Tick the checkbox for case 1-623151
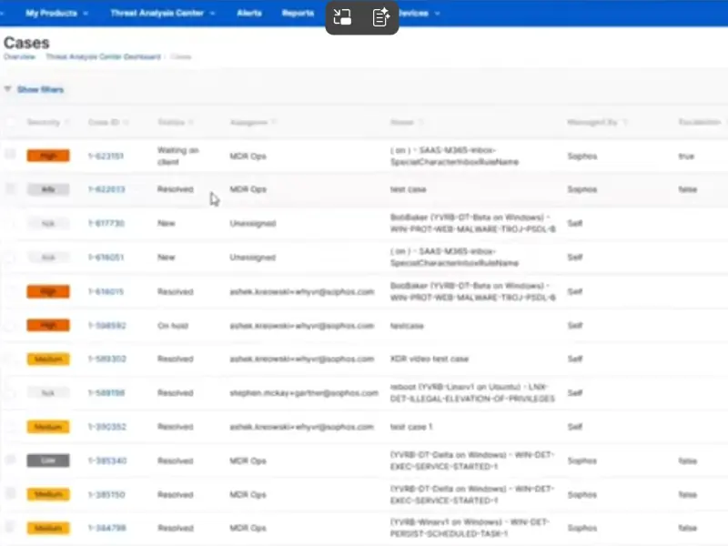Viewport: 728px width, 546px height. tap(11, 156)
